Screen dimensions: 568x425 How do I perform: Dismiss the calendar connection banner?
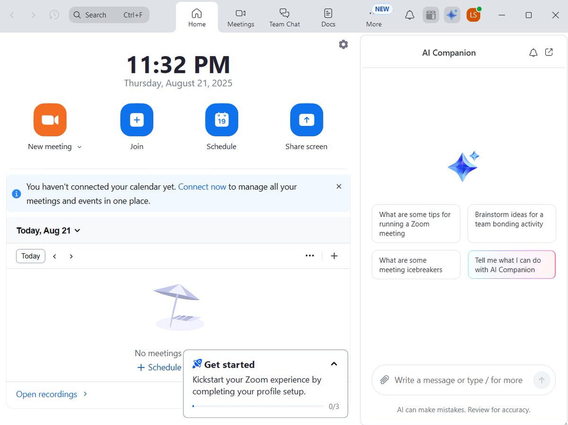coord(339,186)
